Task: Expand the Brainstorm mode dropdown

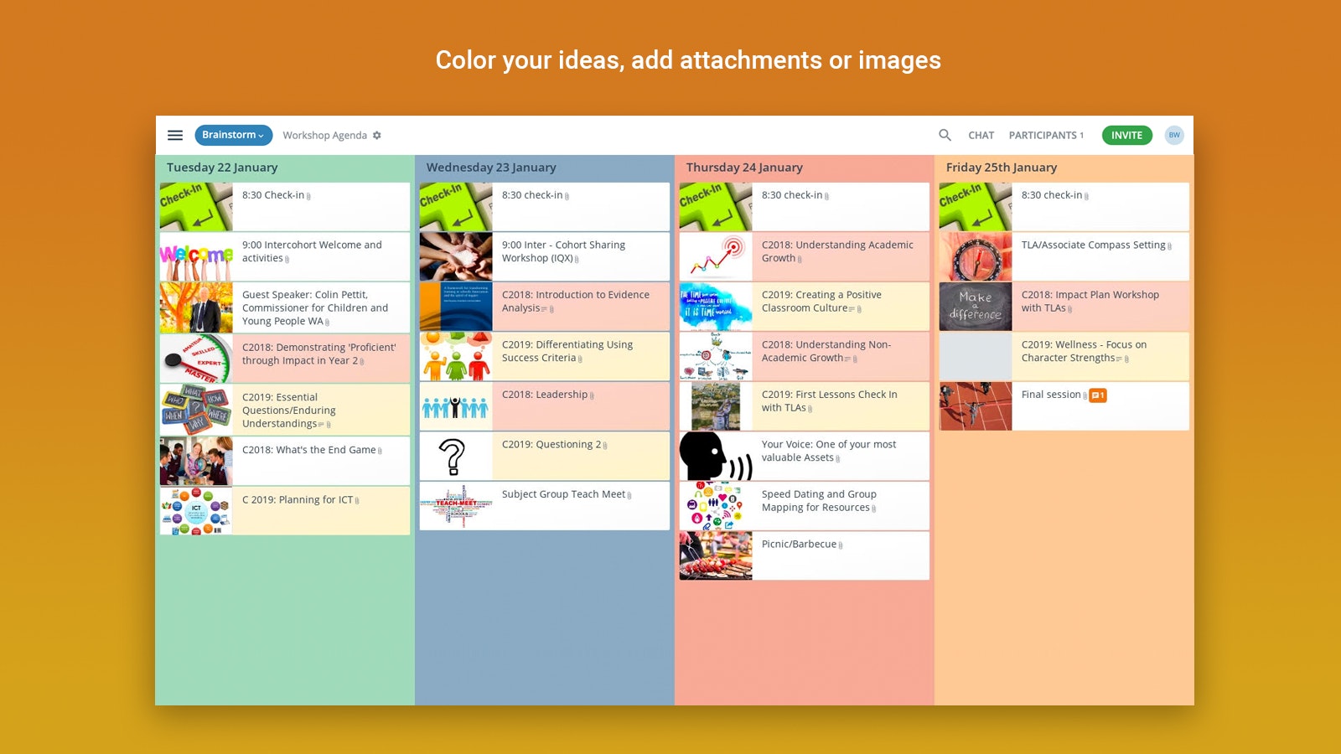Action: coord(233,135)
